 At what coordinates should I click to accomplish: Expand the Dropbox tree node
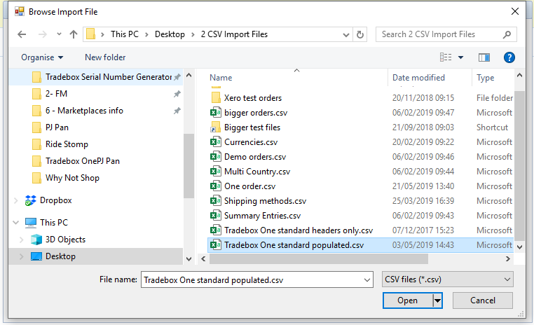coord(15,200)
